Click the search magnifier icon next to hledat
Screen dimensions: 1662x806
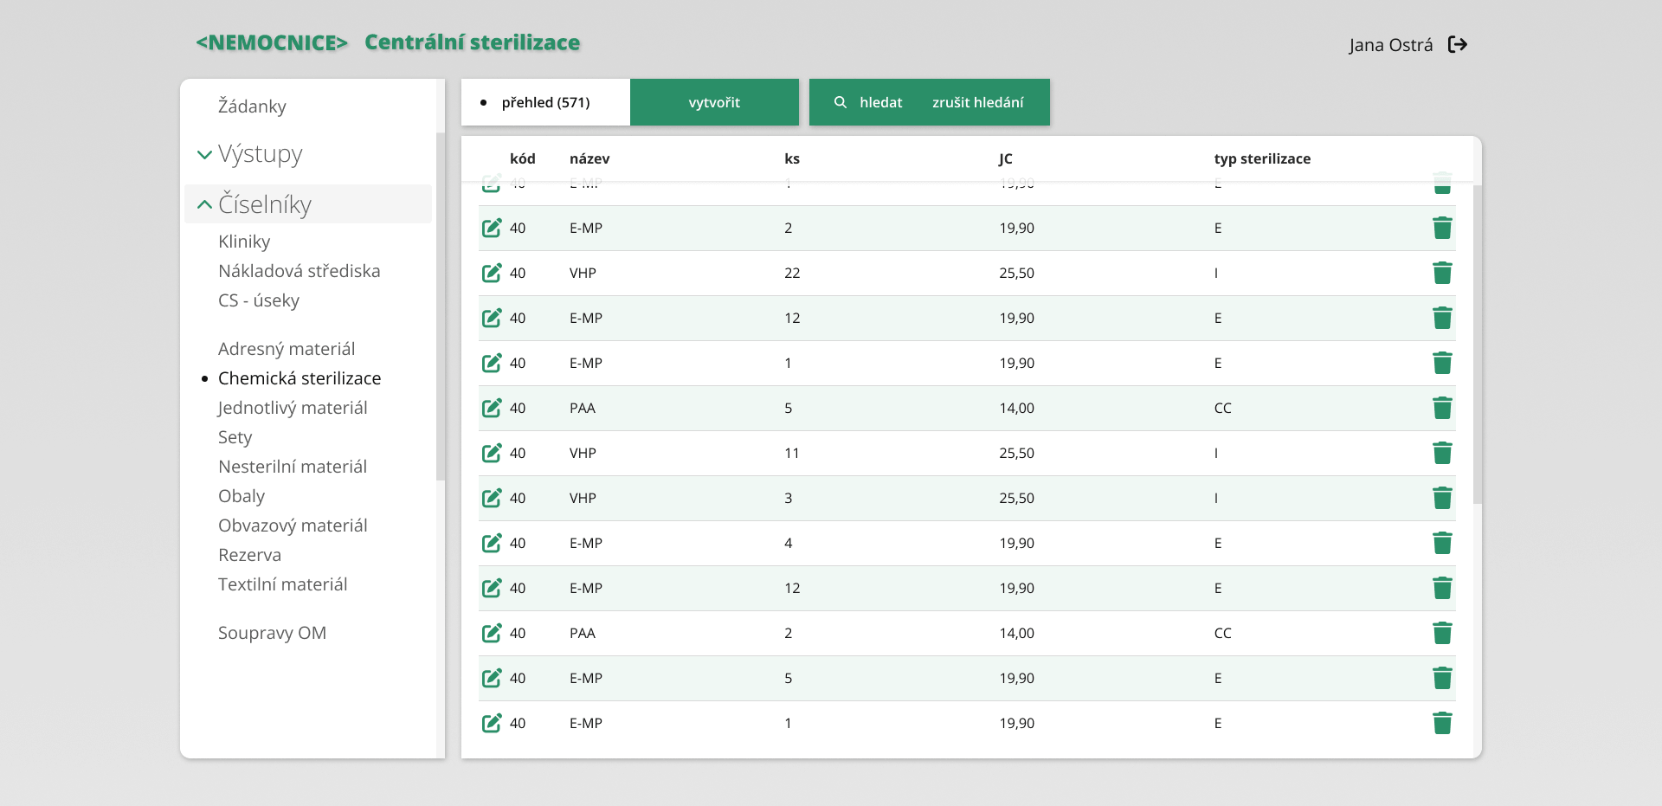pos(840,102)
